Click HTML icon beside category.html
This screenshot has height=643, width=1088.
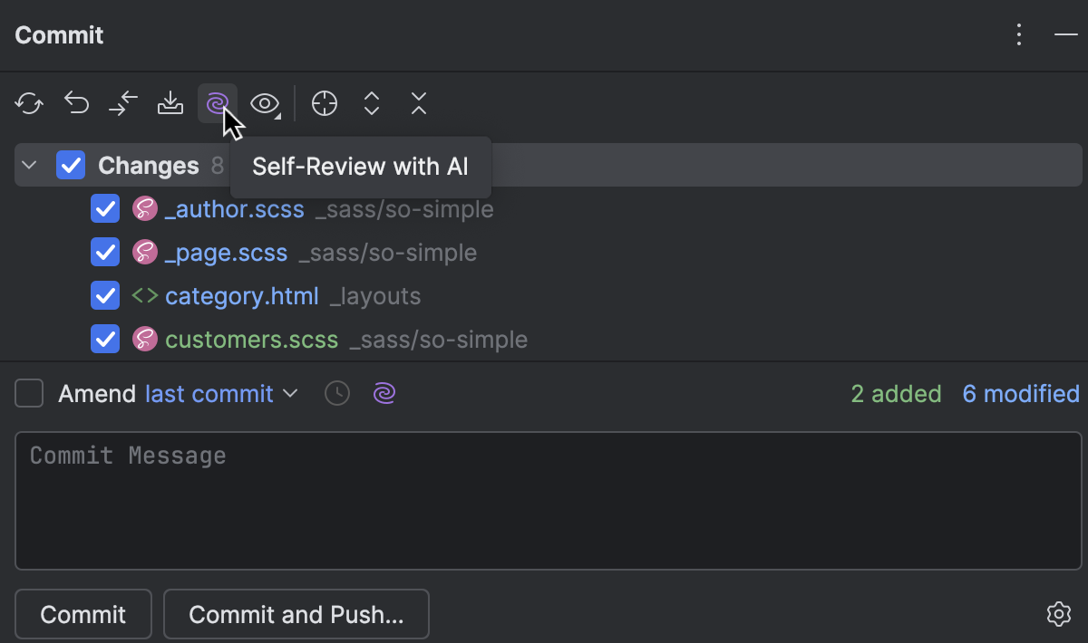tap(145, 296)
